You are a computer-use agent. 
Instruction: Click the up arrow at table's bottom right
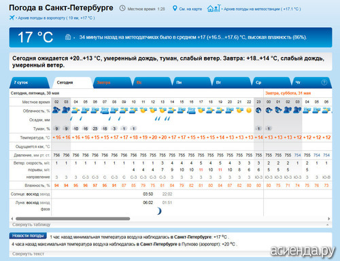tap(327, 224)
